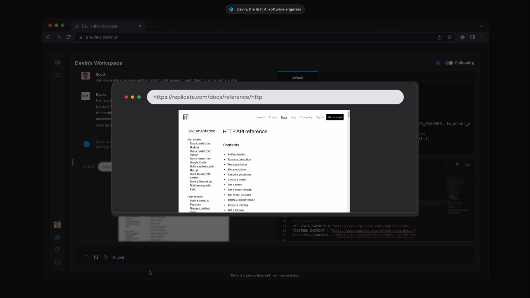Open Build an app with SwiftUI

[x=200, y=176]
